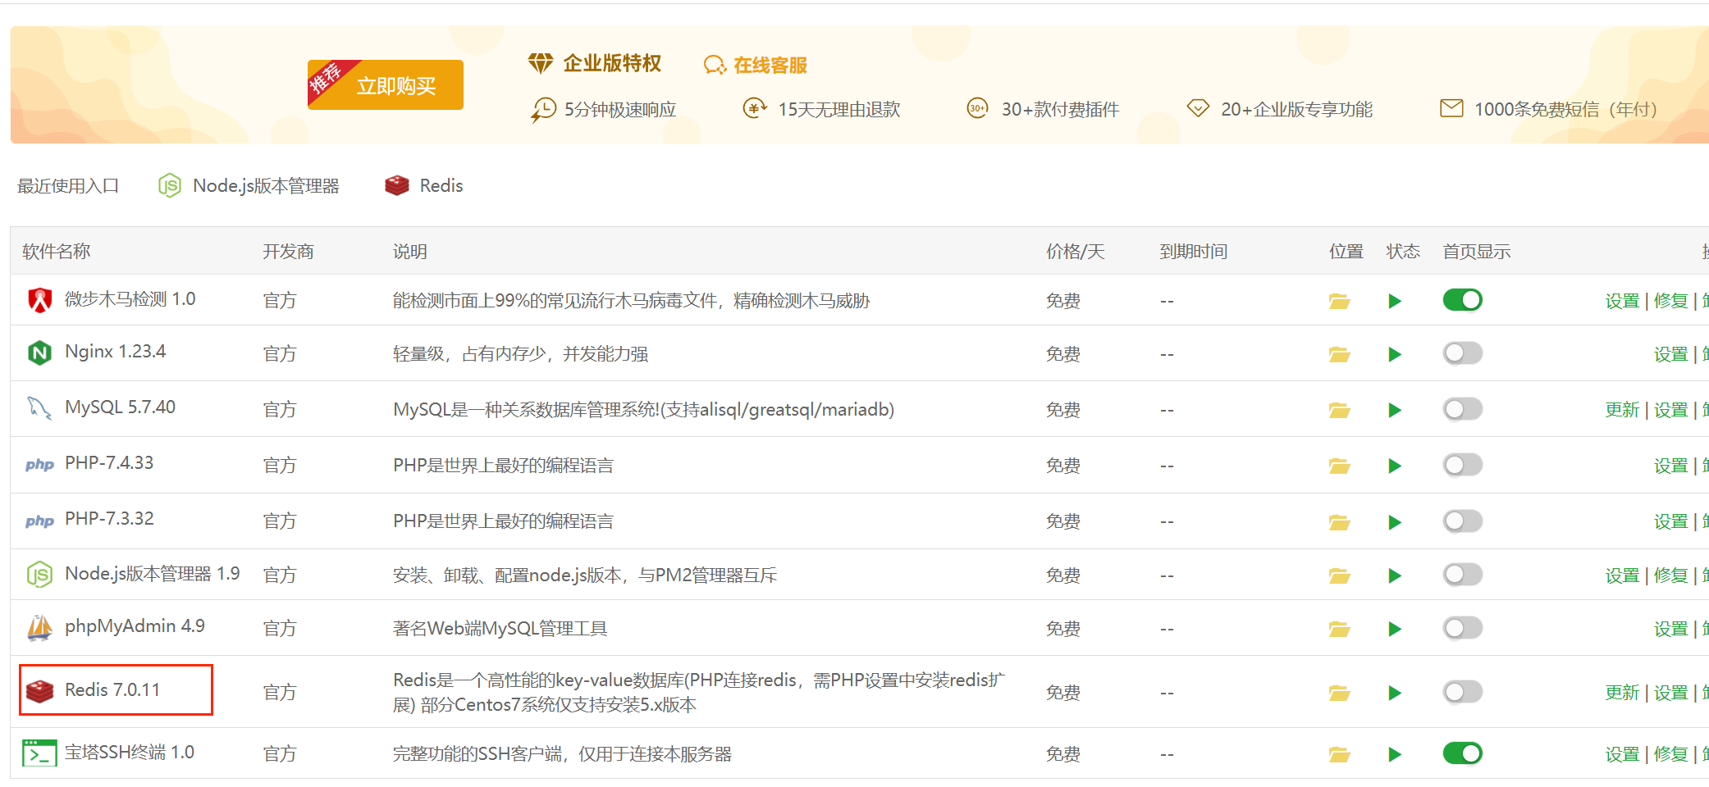Click the 首页显示 column header
1709x787 pixels.
(x=1477, y=252)
